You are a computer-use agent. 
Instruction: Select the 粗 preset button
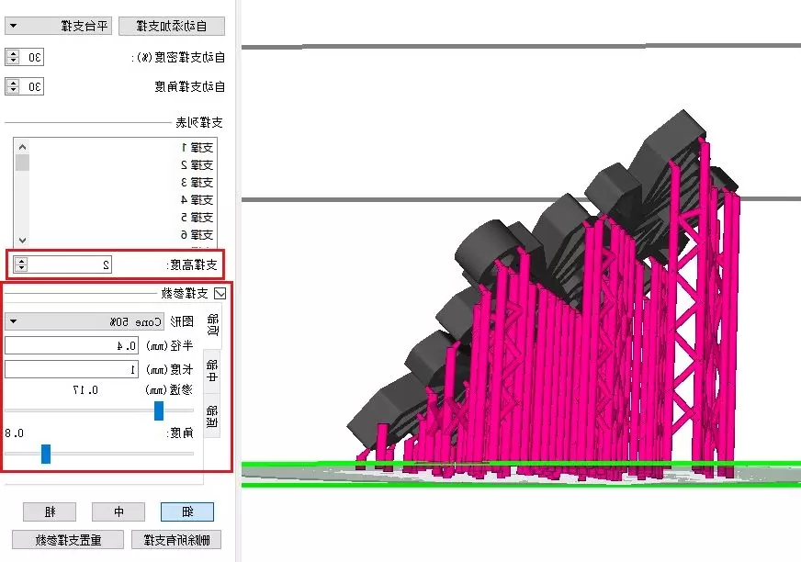pos(50,511)
